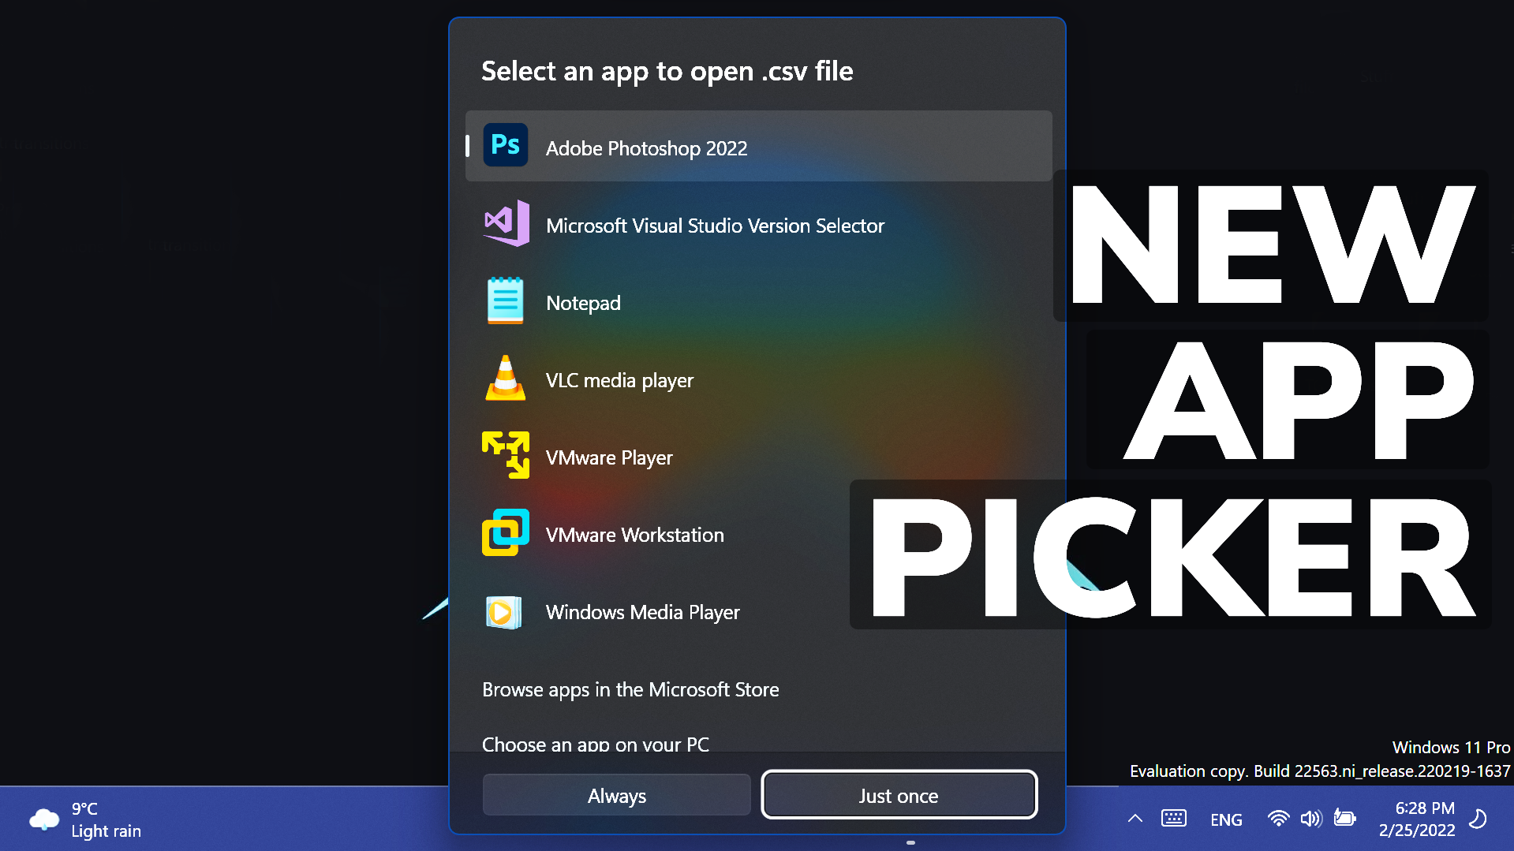Click the Microsoft Visual Studio Version Selector icon
This screenshot has width=1514, height=851.
click(x=506, y=224)
